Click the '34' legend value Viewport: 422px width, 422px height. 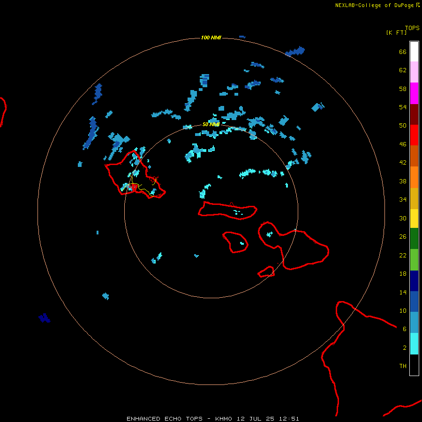[x=403, y=200]
